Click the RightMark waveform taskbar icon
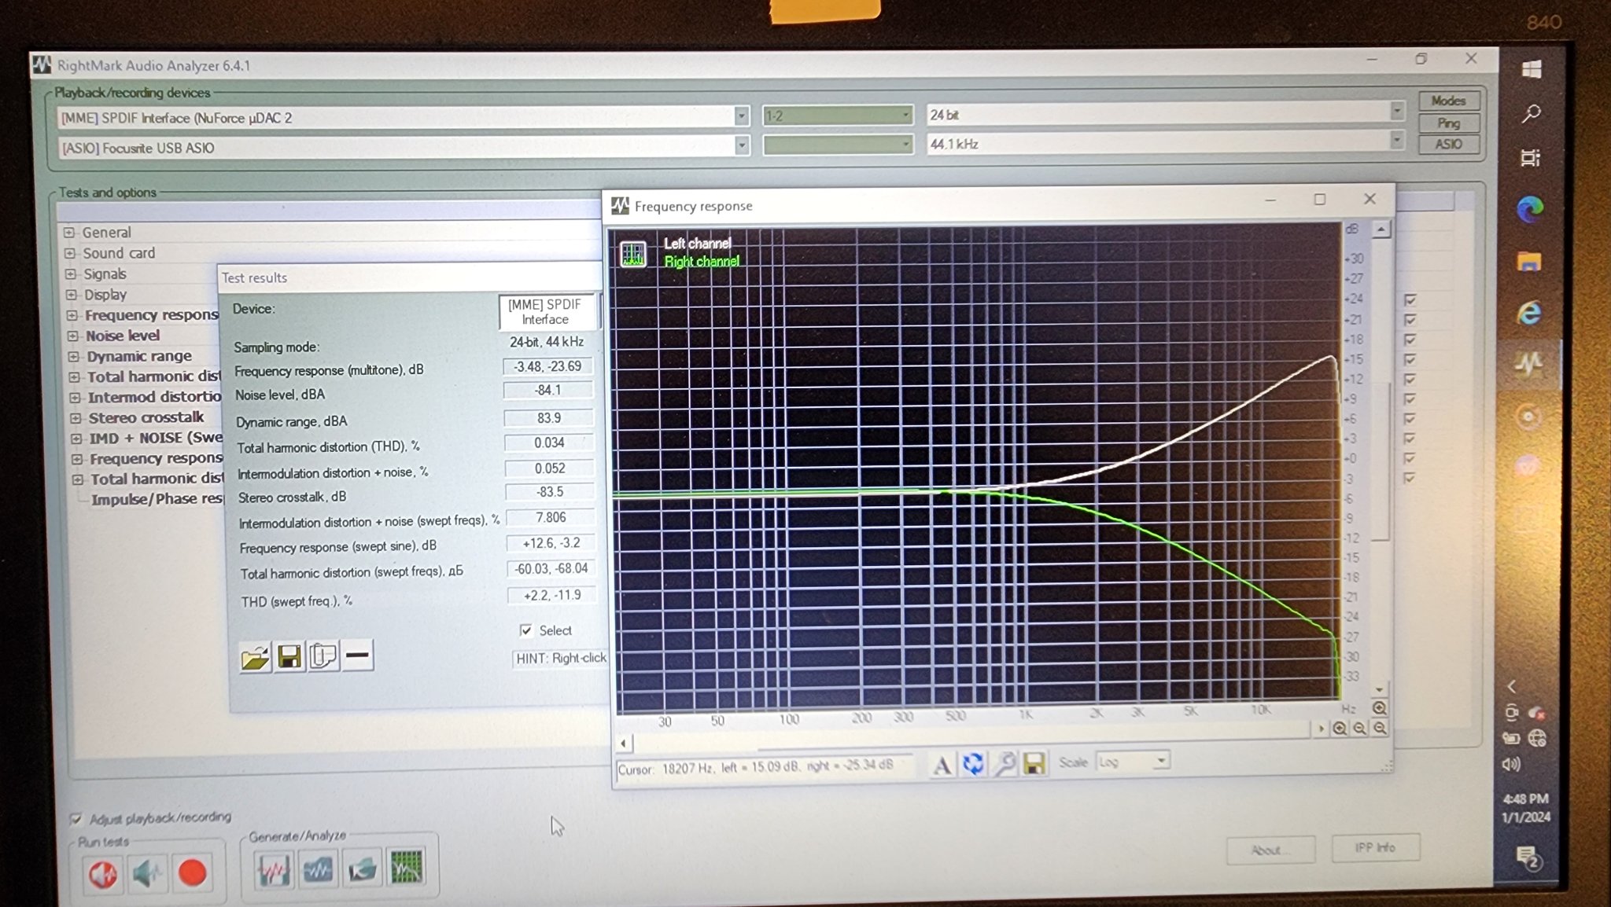The image size is (1611, 907). click(1528, 363)
